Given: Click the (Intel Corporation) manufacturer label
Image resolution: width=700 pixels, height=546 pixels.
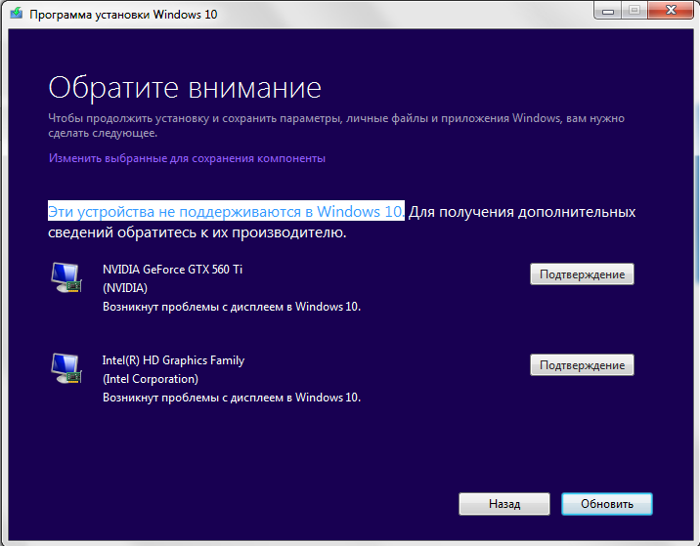Looking at the screenshot, I should point(151,379).
